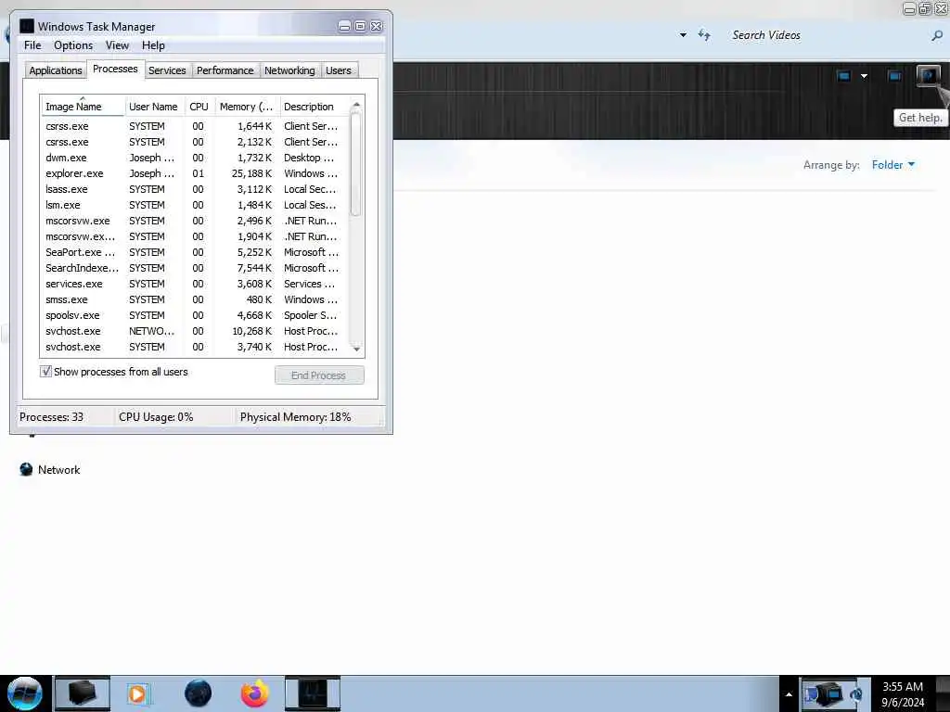Switch to the Applications tab
The height and width of the screenshot is (712, 950).
(55, 70)
